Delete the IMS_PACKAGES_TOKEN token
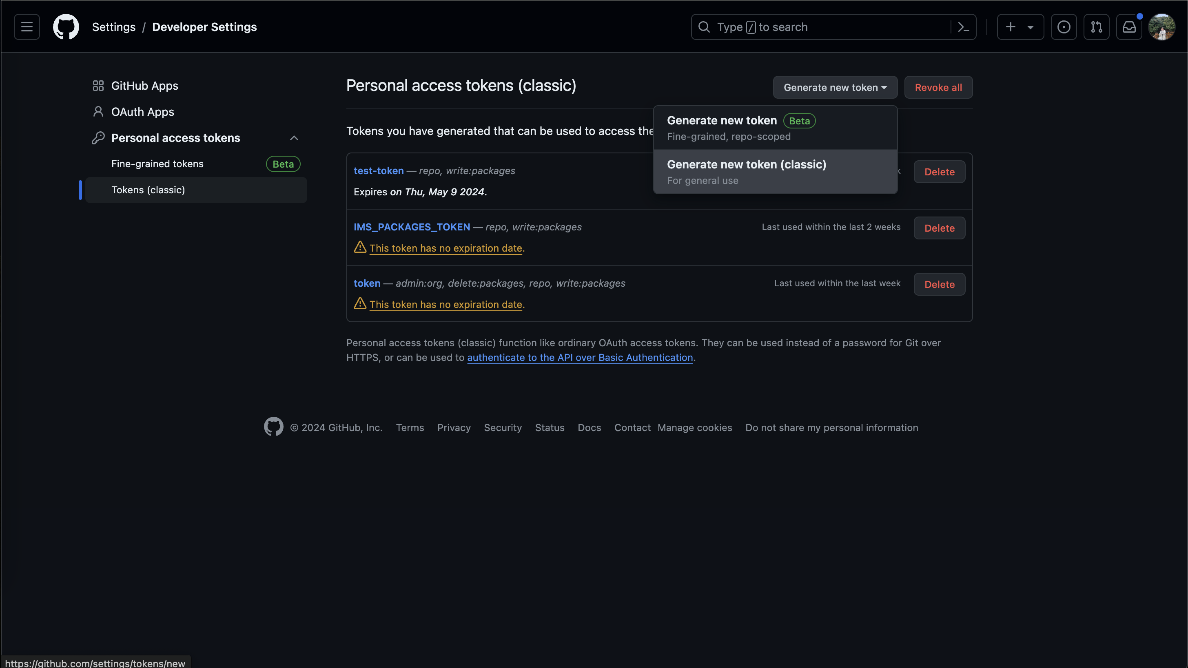This screenshot has width=1188, height=668. [939, 228]
